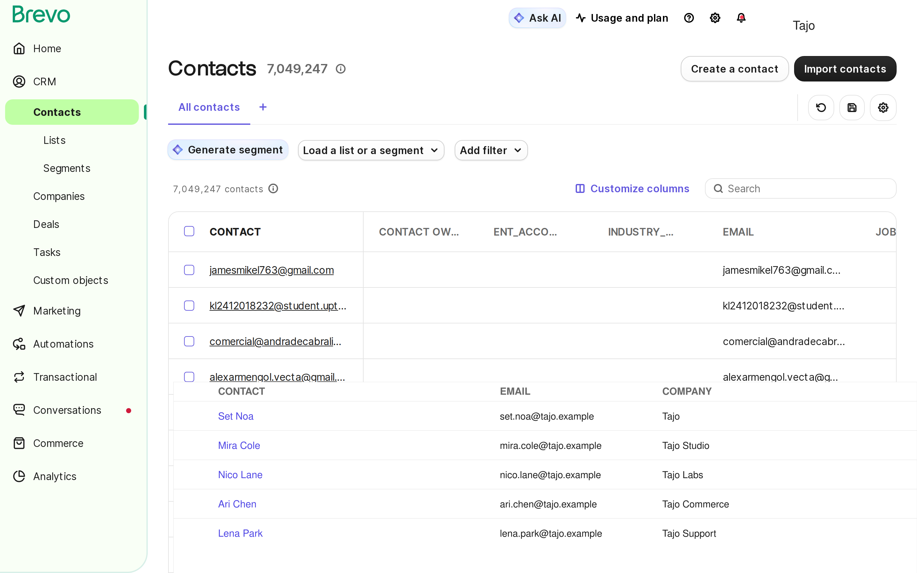Click the Import contacts button

tap(845, 69)
